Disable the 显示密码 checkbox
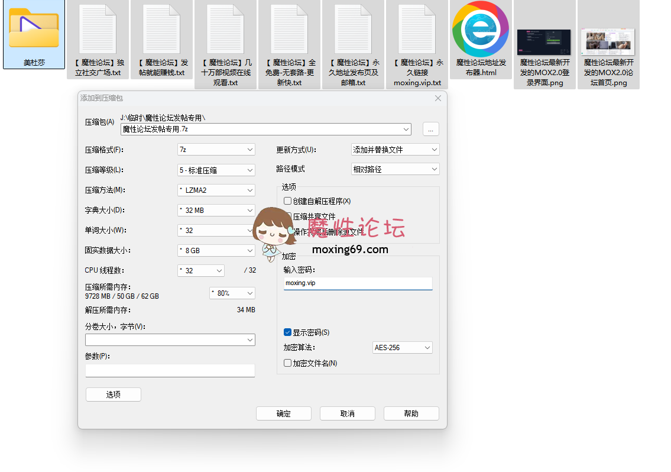The height and width of the screenshot is (472, 671). tap(287, 332)
